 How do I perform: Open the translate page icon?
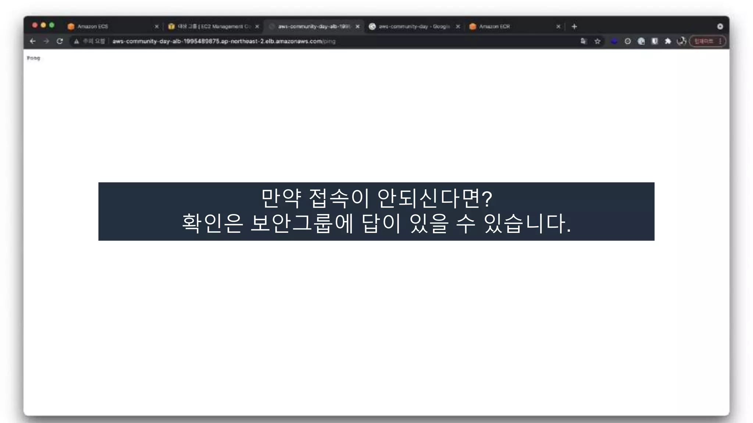584,41
